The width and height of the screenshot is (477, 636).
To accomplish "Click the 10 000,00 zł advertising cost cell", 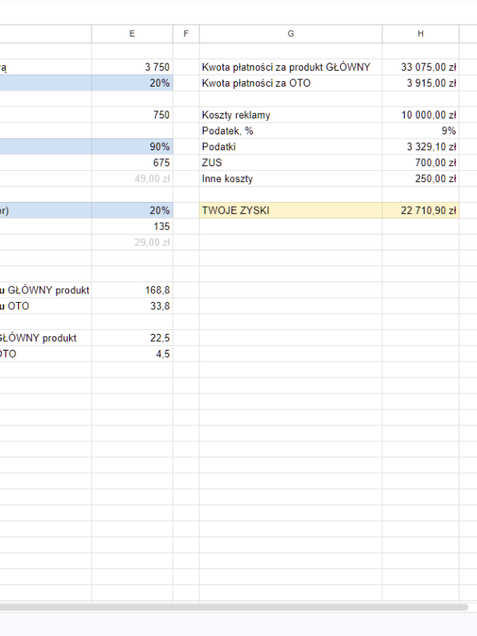I will (x=420, y=115).
